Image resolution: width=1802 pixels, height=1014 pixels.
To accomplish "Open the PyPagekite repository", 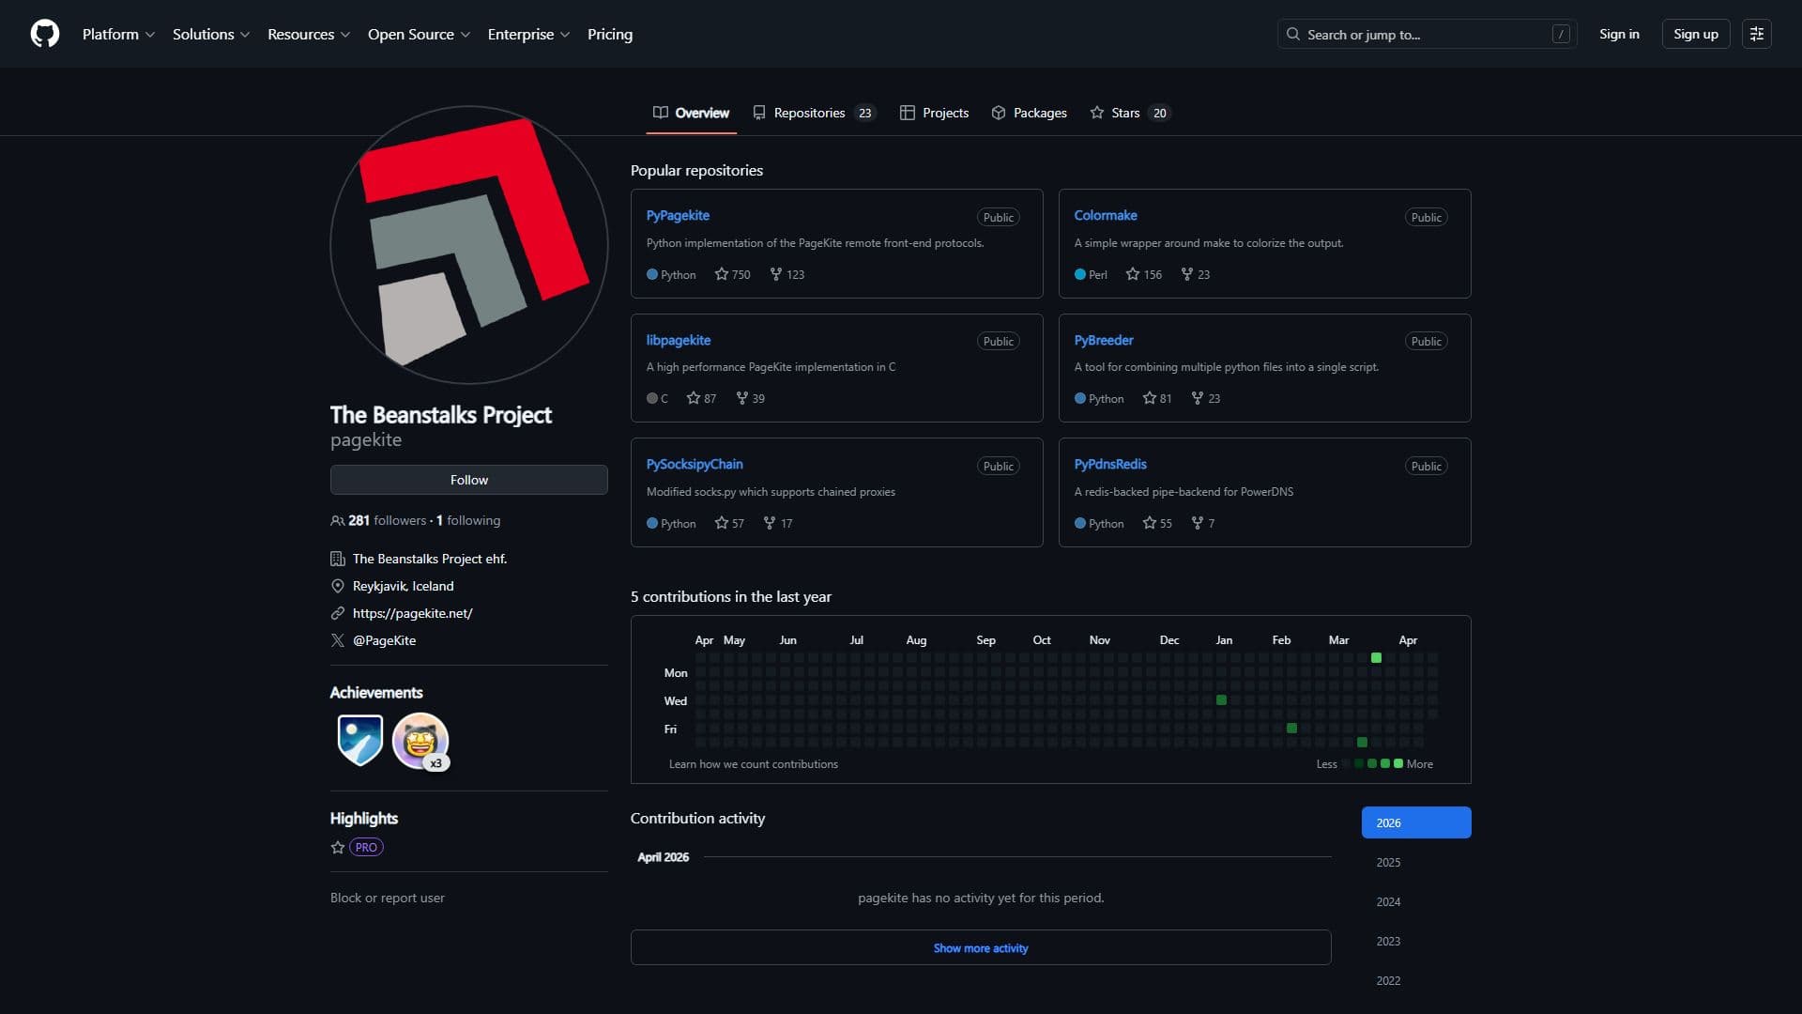I will click(678, 215).
